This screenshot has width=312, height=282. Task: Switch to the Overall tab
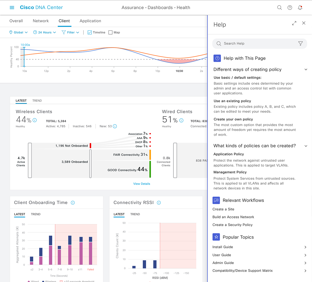click(16, 21)
